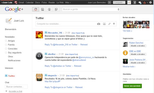Open Otros in left sidebar
The height and width of the screenshot is (93, 154).
point(11,56)
